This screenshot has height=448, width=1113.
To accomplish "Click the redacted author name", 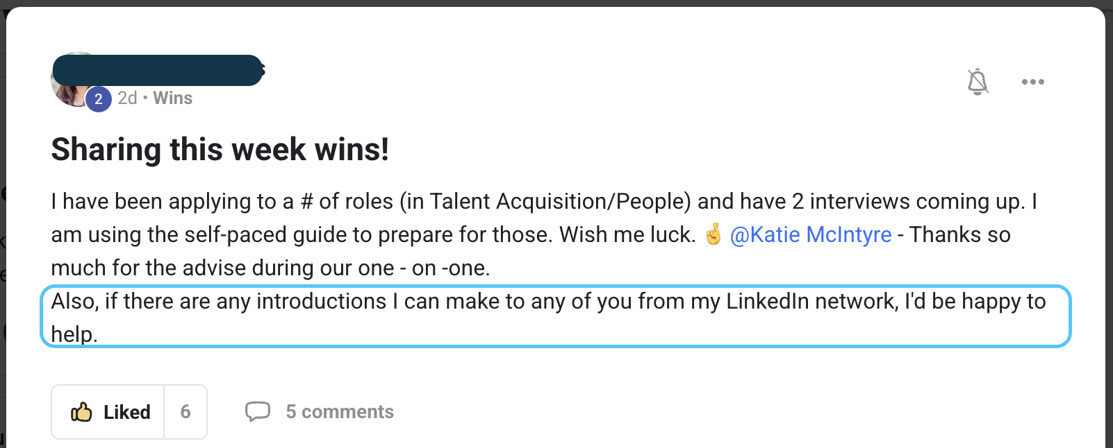I will (157, 71).
